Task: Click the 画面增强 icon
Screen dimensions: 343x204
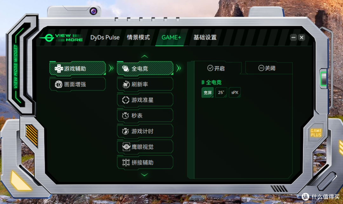Action: (58, 84)
